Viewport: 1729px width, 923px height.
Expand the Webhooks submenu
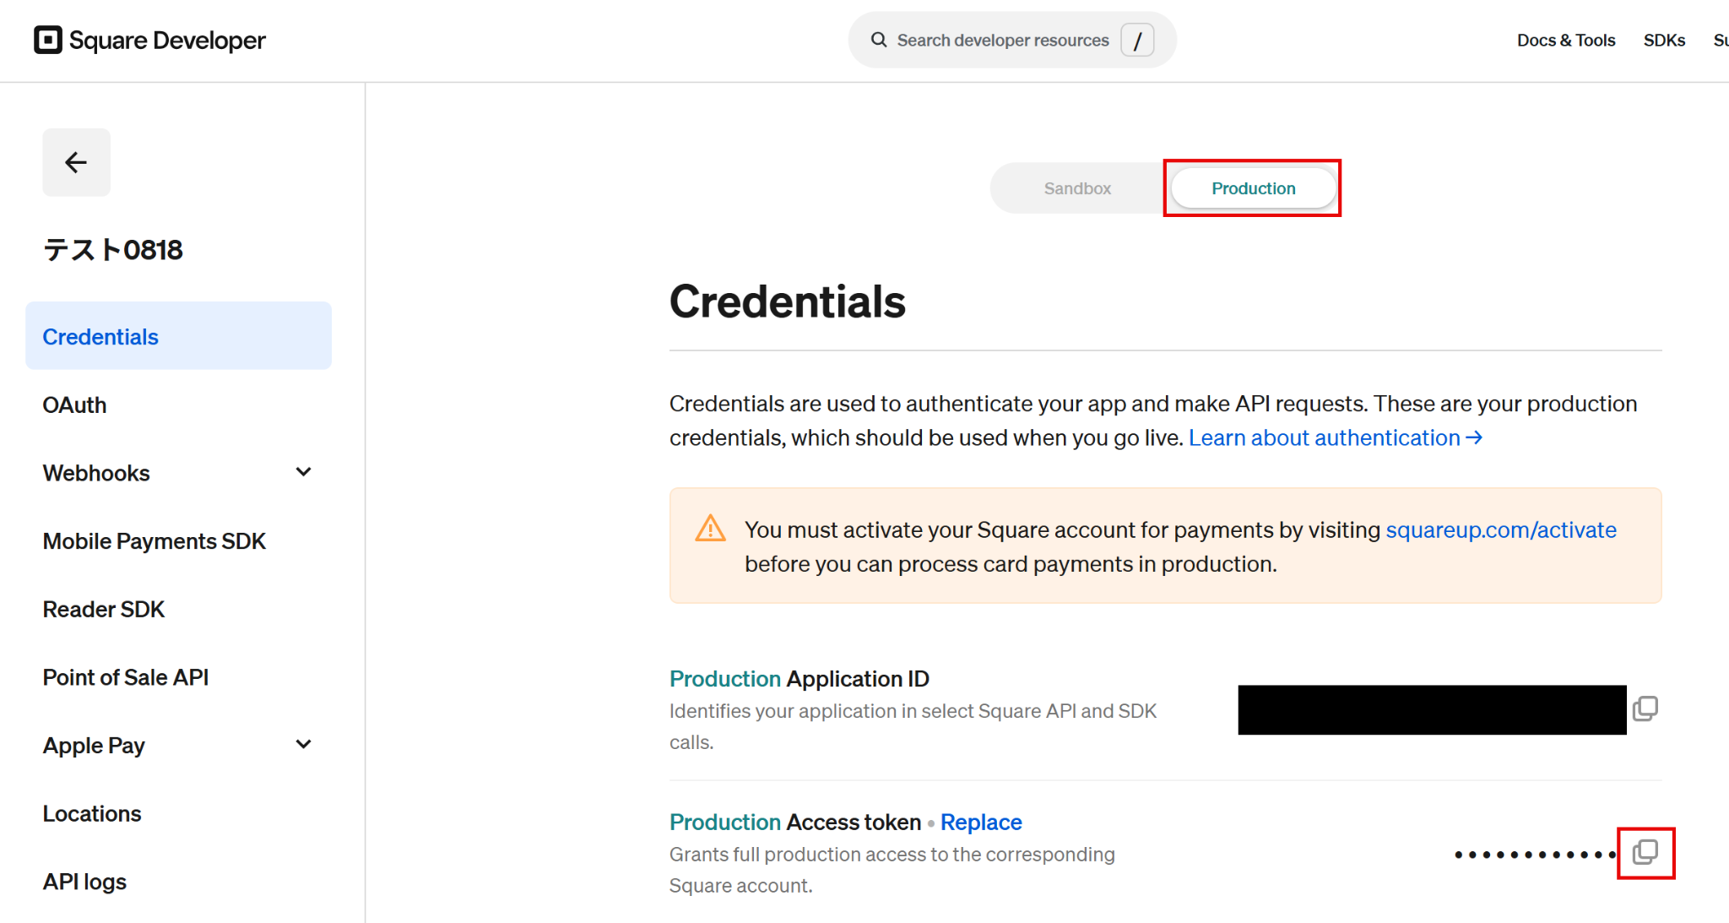point(303,472)
